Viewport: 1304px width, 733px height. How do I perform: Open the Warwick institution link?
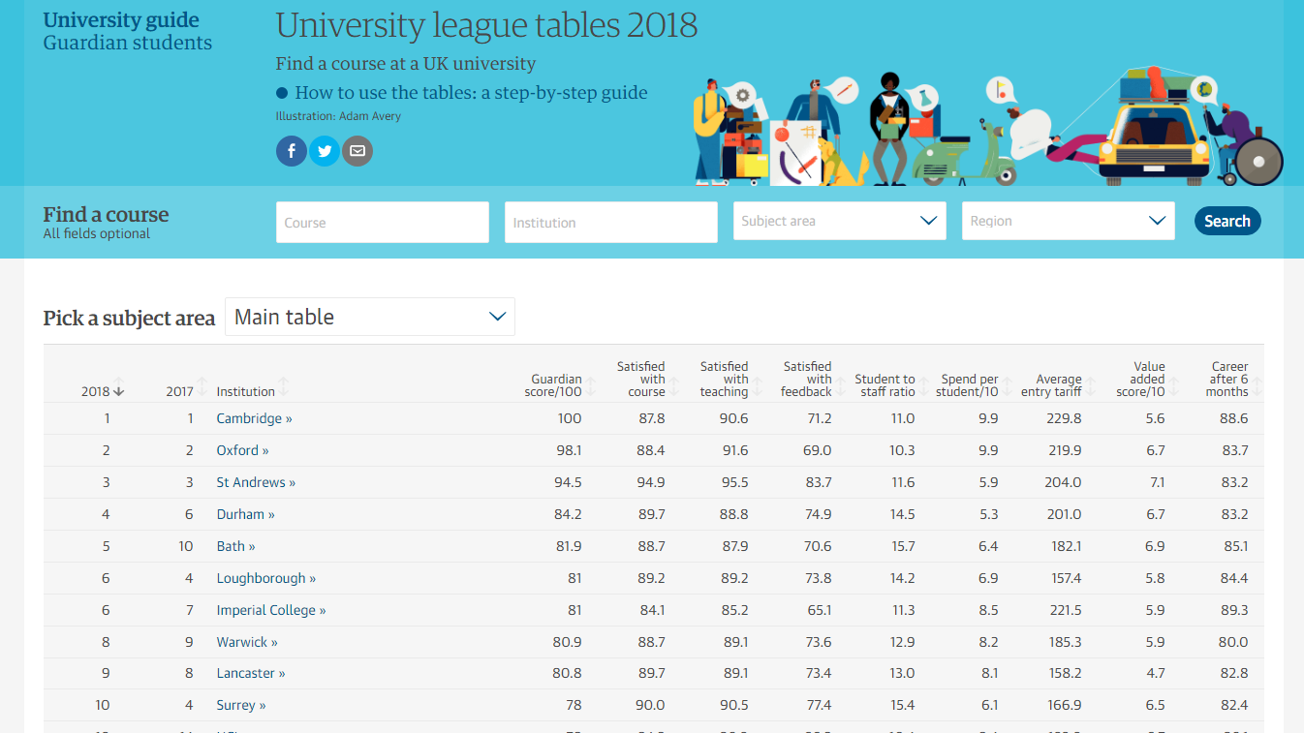click(x=247, y=642)
